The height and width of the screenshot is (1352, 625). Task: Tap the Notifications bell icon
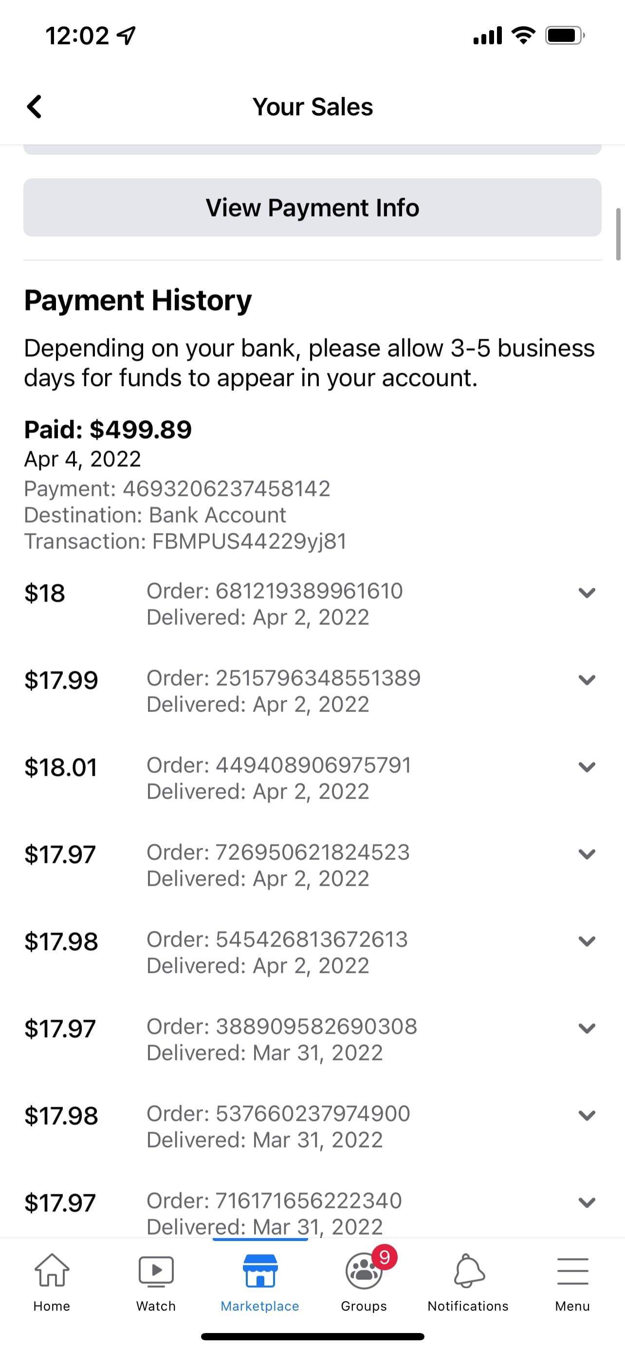pos(468,1271)
